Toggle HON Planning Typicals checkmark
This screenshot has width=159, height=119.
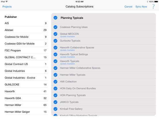coord(56,95)
